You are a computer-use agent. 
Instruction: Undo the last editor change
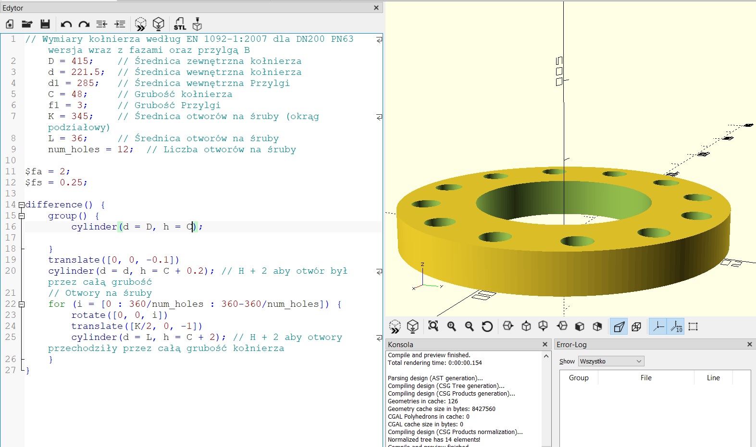(66, 24)
